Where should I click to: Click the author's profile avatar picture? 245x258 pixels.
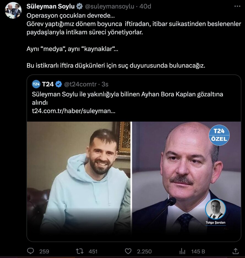pos(13,10)
